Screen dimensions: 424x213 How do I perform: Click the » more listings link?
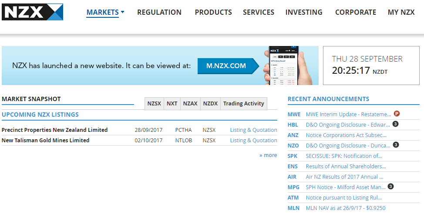(x=268, y=155)
